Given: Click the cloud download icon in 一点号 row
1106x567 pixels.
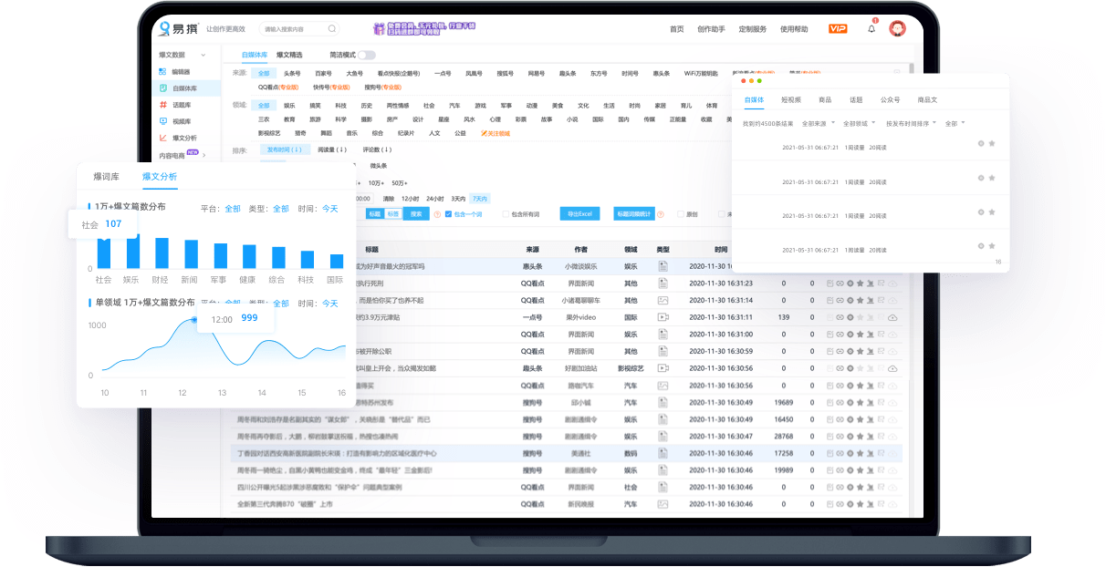Looking at the screenshot, I should point(892,317).
